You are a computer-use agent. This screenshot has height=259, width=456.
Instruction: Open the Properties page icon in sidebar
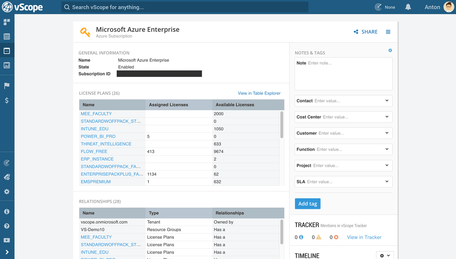click(7, 51)
